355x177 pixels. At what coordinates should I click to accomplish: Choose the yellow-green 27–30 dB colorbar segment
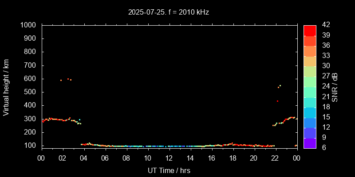coord(310,71)
